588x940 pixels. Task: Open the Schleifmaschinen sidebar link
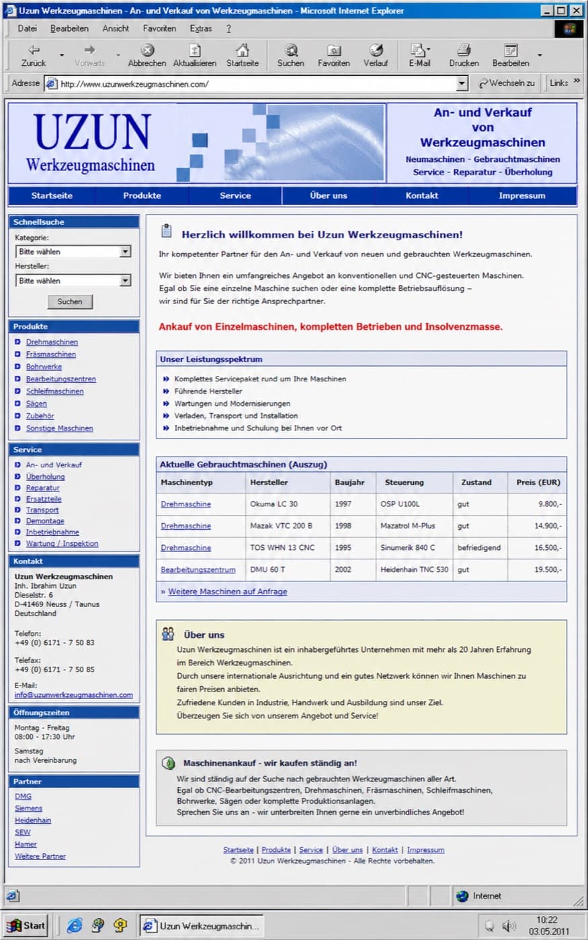coord(55,391)
